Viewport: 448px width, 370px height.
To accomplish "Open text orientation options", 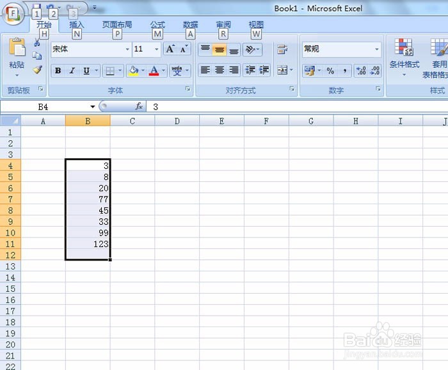I will (252, 49).
